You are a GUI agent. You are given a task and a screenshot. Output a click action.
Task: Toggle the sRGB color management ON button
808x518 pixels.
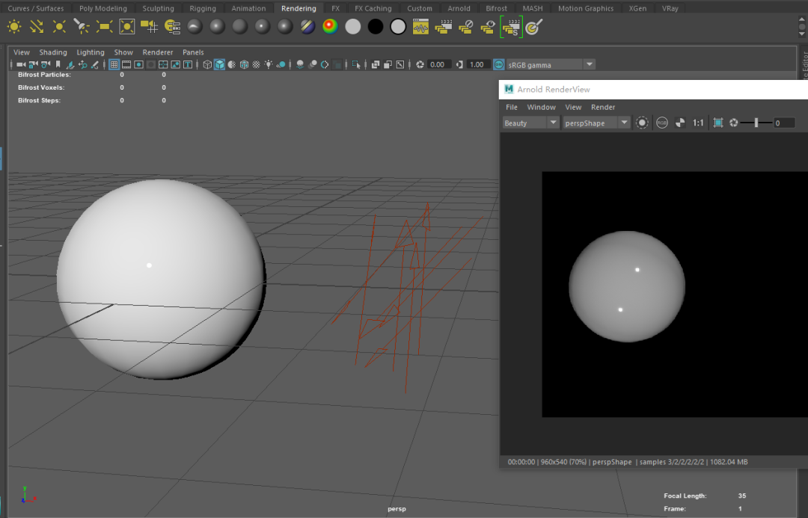499,65
